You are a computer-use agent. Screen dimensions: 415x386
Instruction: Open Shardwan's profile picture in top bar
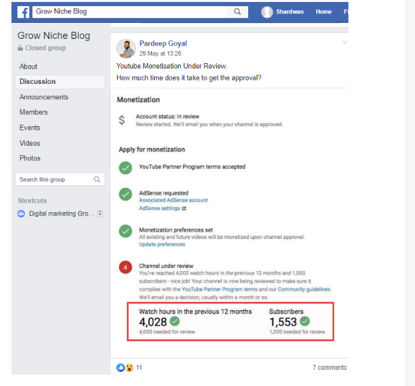[267, 12]
